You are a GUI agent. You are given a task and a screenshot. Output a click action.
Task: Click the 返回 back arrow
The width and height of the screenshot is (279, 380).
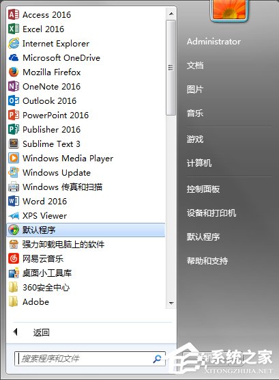[x=16, y=331]
